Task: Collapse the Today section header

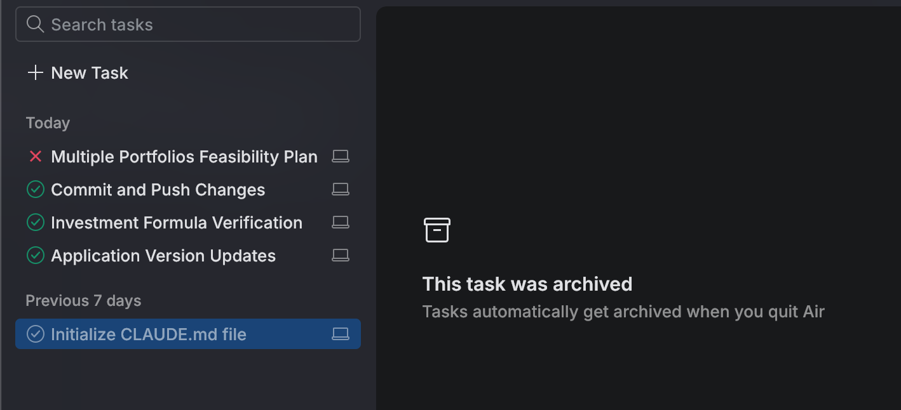Action: 48,122
